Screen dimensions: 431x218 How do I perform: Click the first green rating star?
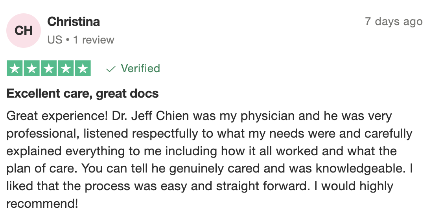[x=15, y=69]
